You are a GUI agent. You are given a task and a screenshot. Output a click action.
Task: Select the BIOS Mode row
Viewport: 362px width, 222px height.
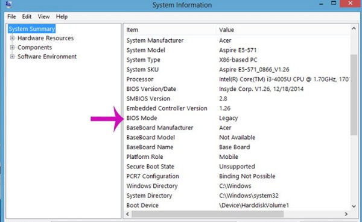pos(237,118)
